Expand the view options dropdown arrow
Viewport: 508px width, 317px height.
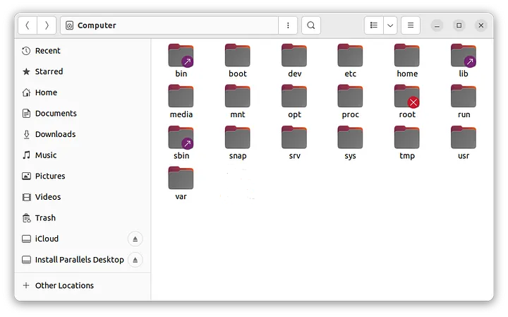[390, 25]
